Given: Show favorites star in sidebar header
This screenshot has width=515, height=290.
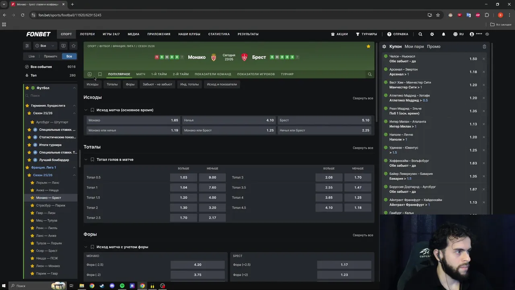Looking at the screenshot, I should (73, 46).
